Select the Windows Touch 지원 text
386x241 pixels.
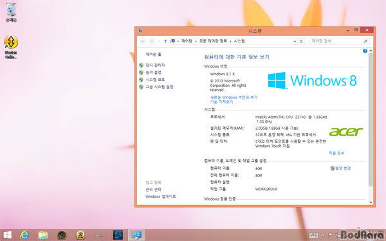pyautogui.click(x=272, y=146)
